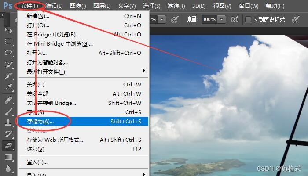Expand the 最近打开文件(T) submenu arrow
Image resolution: width=308 pixels, height=176 pixels.
(x=144, y=70)
